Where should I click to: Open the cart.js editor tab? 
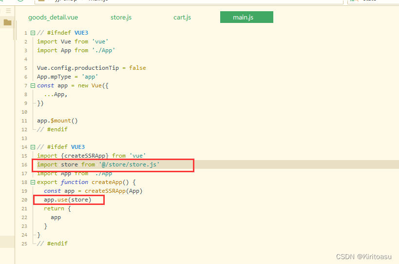[182, 18]
